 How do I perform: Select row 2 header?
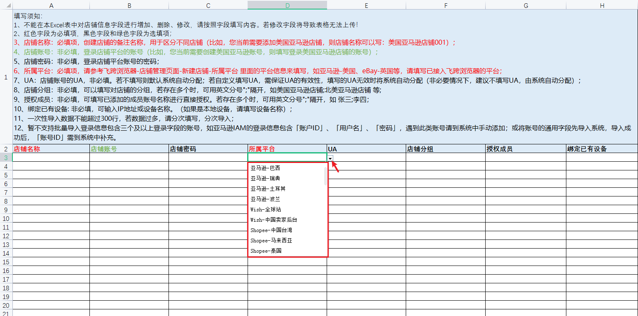(6, 149)
